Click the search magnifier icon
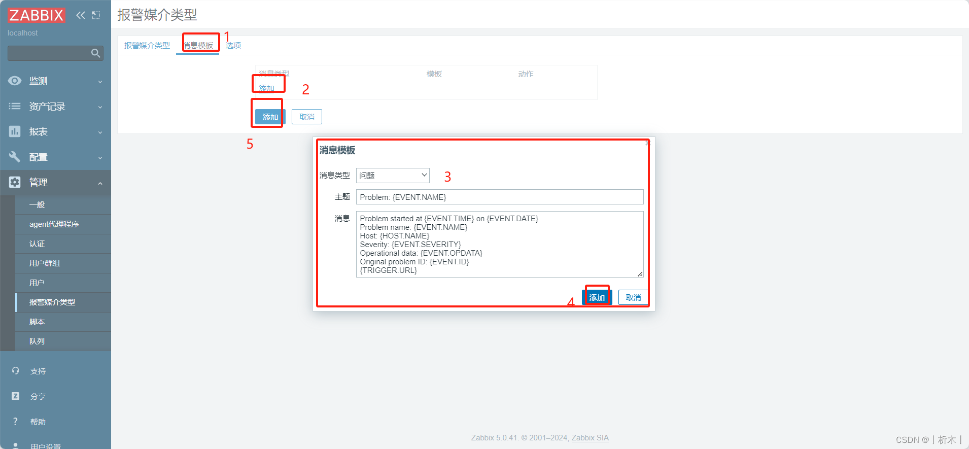The height and width of the screenshot is (449, 969). coord(95,53)
